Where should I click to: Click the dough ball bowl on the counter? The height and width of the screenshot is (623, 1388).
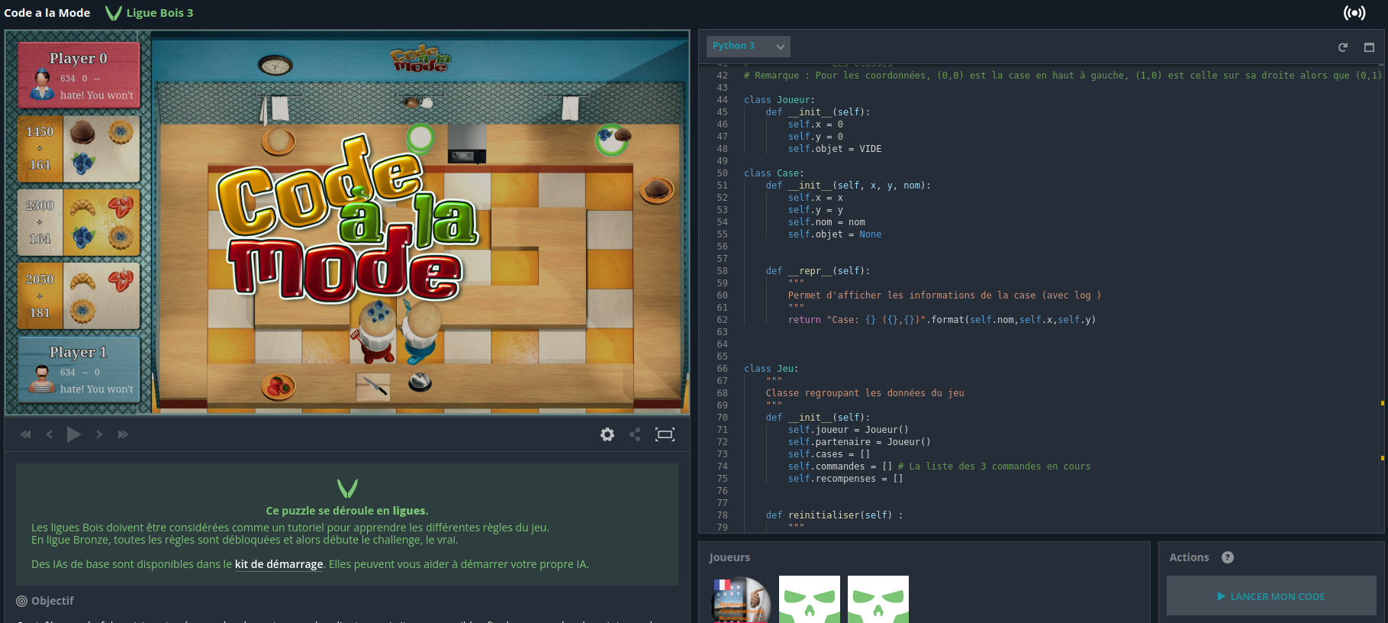(279, 140)
